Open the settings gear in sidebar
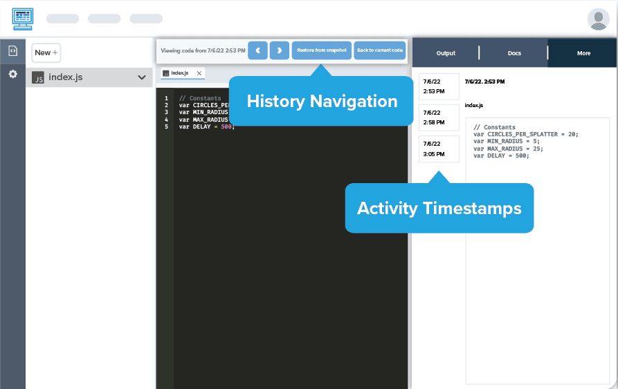 coord(12,74)
